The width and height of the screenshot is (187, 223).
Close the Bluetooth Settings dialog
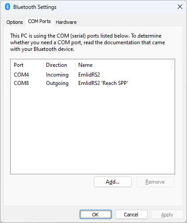pos(180,7)
